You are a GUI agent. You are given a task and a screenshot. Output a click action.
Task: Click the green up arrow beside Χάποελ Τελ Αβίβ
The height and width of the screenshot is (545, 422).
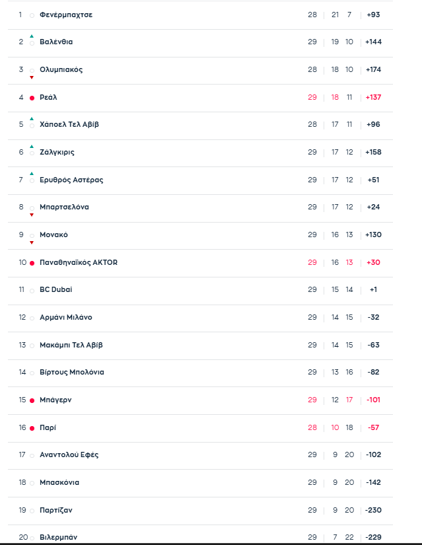point(32,119)
